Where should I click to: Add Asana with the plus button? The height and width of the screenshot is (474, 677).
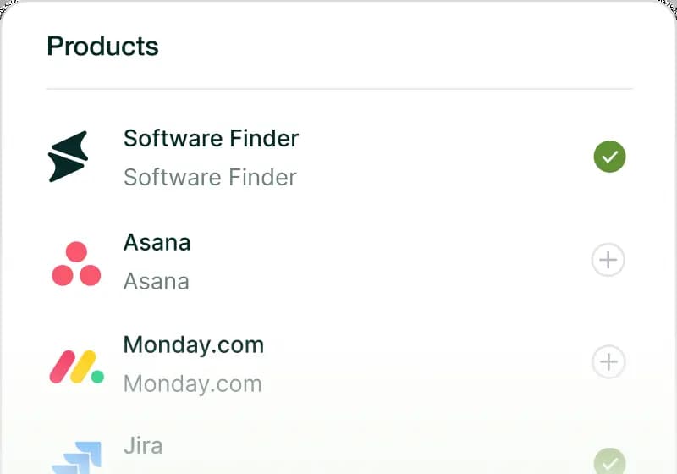pyautogui.click(x=608, y=261)
